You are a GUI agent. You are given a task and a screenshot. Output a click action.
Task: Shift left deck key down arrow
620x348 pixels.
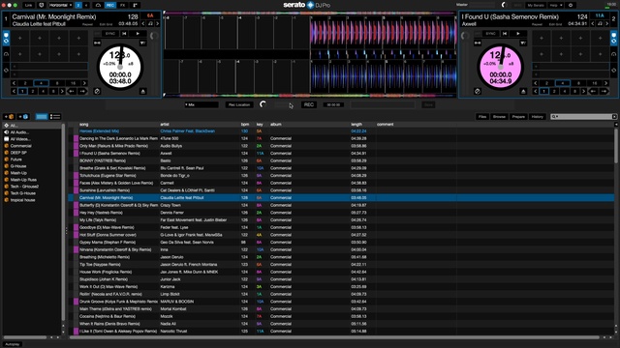tap(143, 23)
